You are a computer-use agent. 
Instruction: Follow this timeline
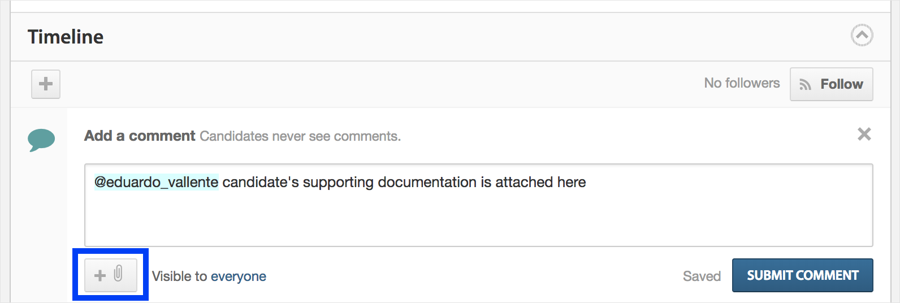(831, 84)
